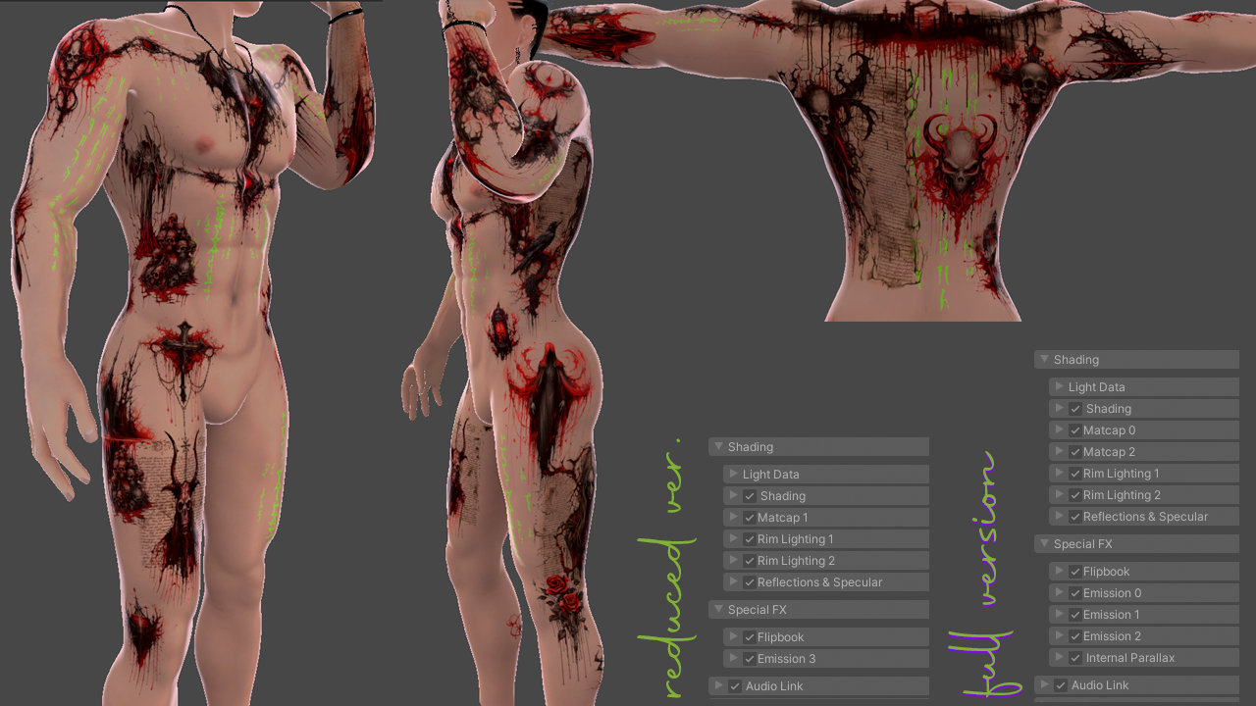Expand the Emission 2 row triangle
The height and width of the screenshot is (706, 1256).
(x=1059, y=636)
